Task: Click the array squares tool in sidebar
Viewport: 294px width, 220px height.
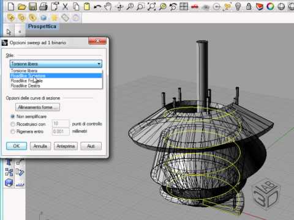Action: [9, 172]
